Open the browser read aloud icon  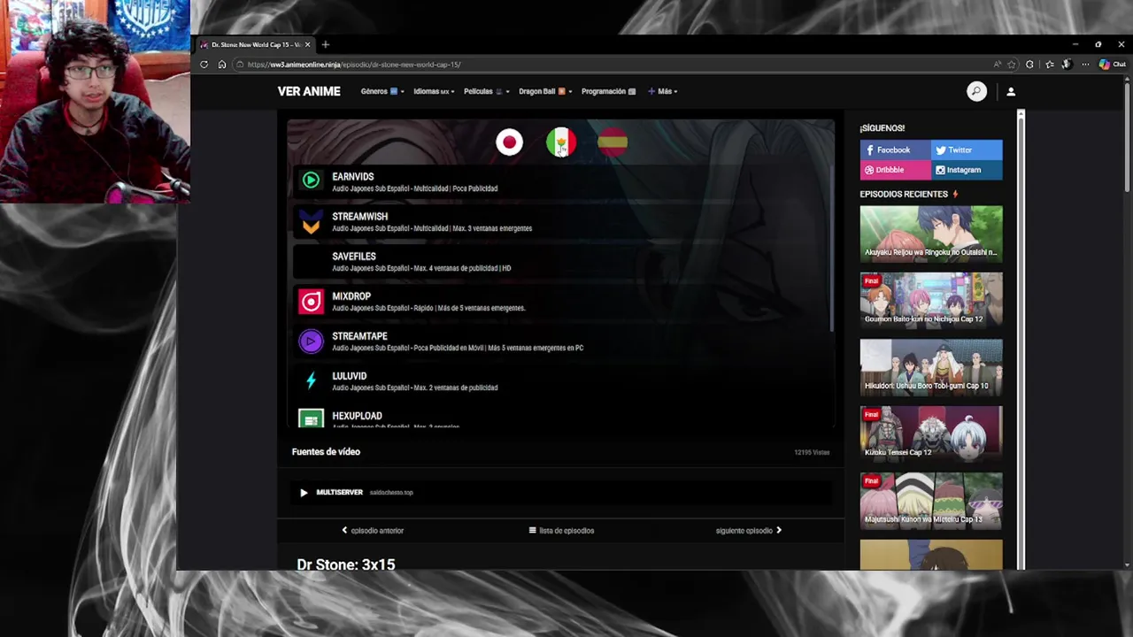pos(998,65)
